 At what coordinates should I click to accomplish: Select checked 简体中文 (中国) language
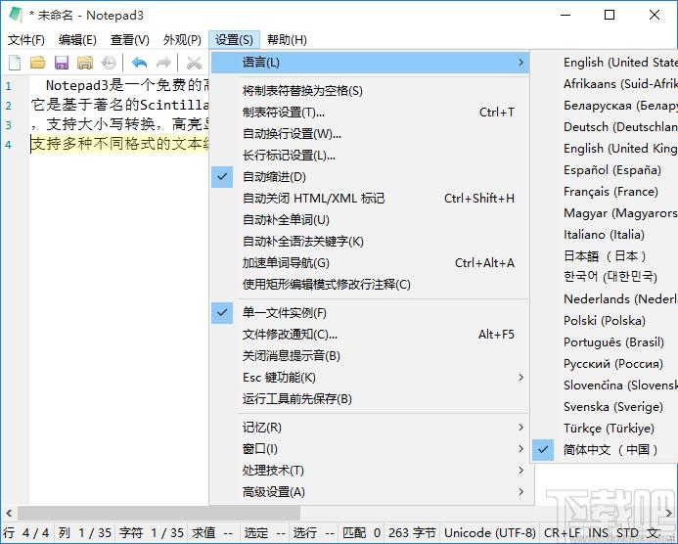606,450
